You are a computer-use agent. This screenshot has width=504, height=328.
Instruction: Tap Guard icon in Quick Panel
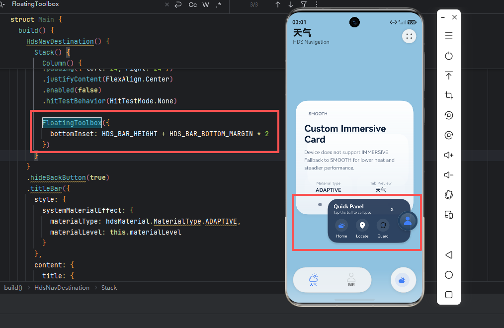click(383, 226)
